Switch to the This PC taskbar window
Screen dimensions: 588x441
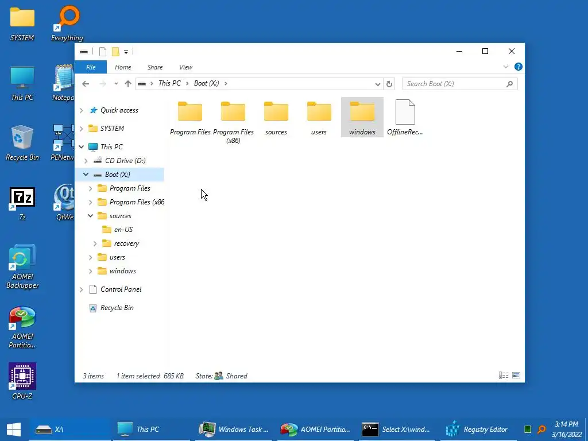(151, 430)
